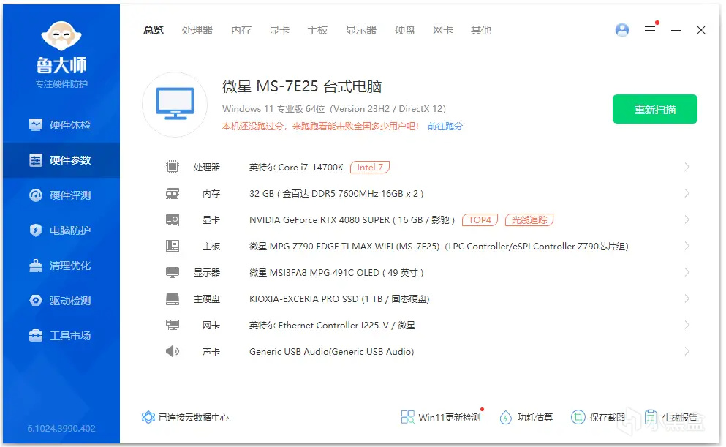Screen dimensions: 726x447
Task: Switch to the 处理器 tab
Action: (197, 30)
